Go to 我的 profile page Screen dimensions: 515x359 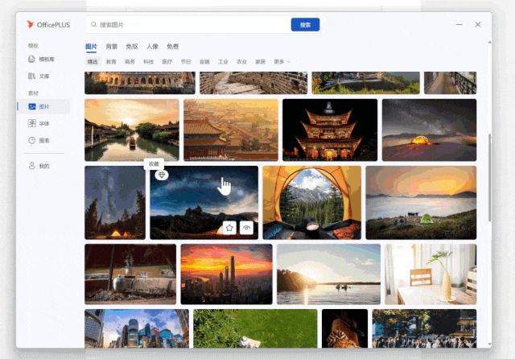pyautogui.click(x=42, y=166)
